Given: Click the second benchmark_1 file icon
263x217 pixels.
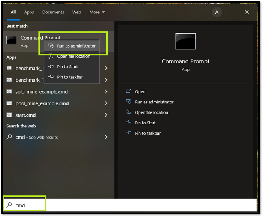Looking at the screenshot, I should point(9,80).
